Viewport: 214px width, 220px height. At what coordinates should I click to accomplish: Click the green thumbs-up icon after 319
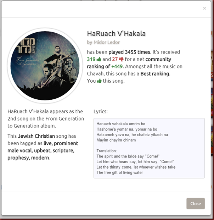coord(99,59)
